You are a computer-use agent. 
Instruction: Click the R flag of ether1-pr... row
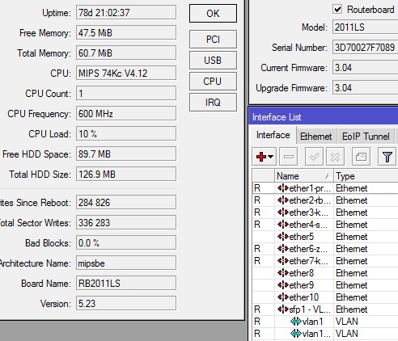click(x=257, y=188)
